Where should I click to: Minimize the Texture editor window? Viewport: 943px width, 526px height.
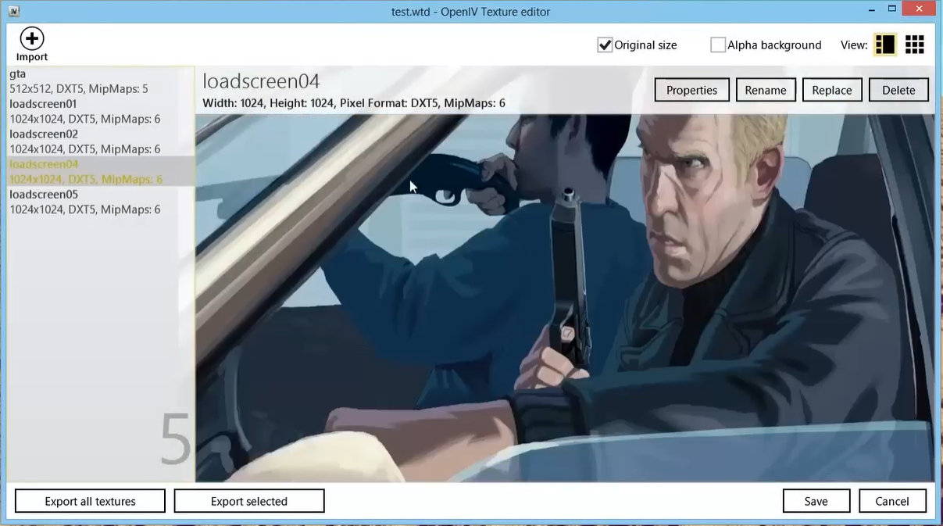pos(872,10)
